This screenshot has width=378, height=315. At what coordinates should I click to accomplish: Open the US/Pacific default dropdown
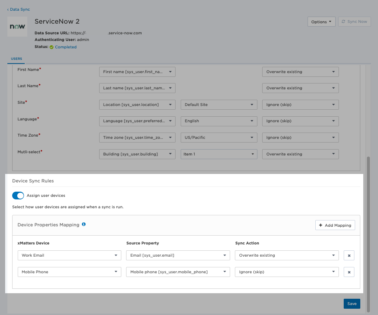pyautogui.click(x=219, y=138)
